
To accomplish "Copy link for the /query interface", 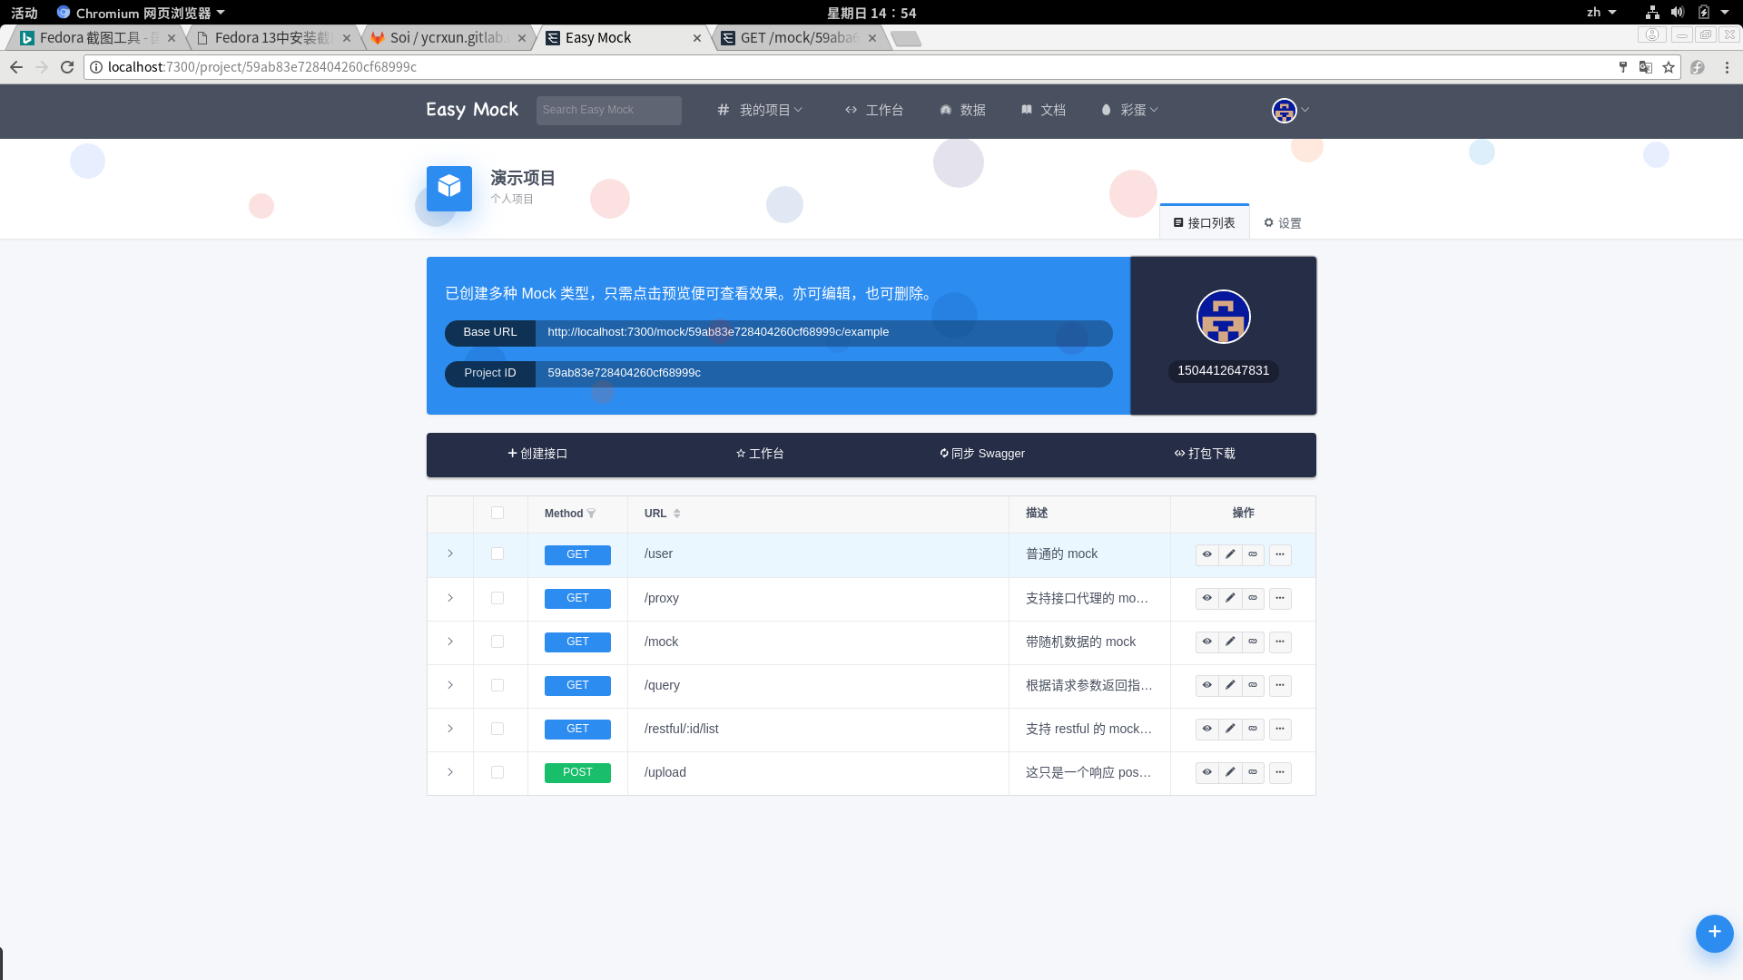I will pos(1253,685).
